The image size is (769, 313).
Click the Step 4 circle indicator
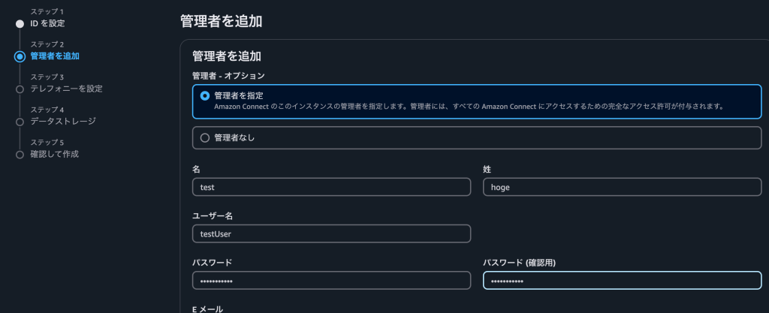20,122
